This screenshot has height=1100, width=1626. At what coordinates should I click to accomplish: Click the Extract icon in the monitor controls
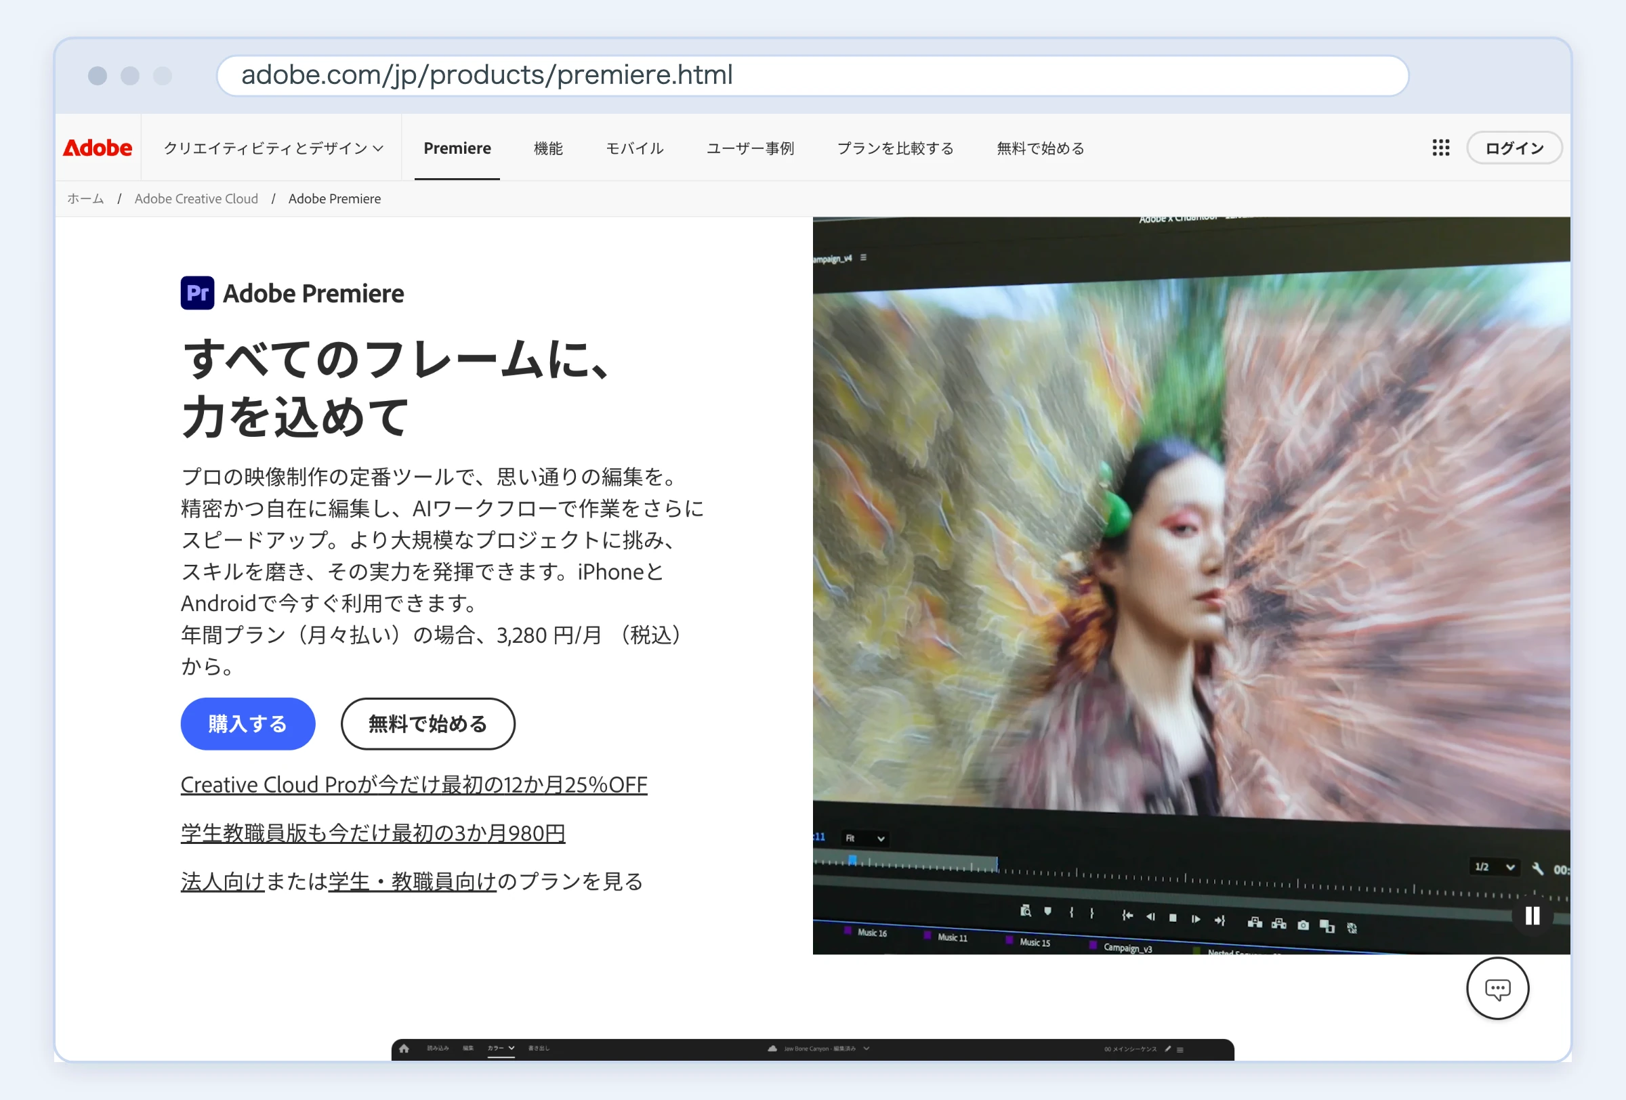click(x=1279, y=923)
